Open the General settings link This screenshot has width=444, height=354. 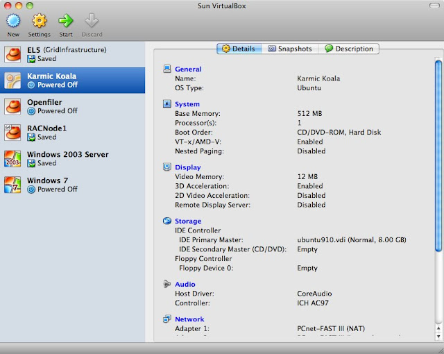pos(188,69)
